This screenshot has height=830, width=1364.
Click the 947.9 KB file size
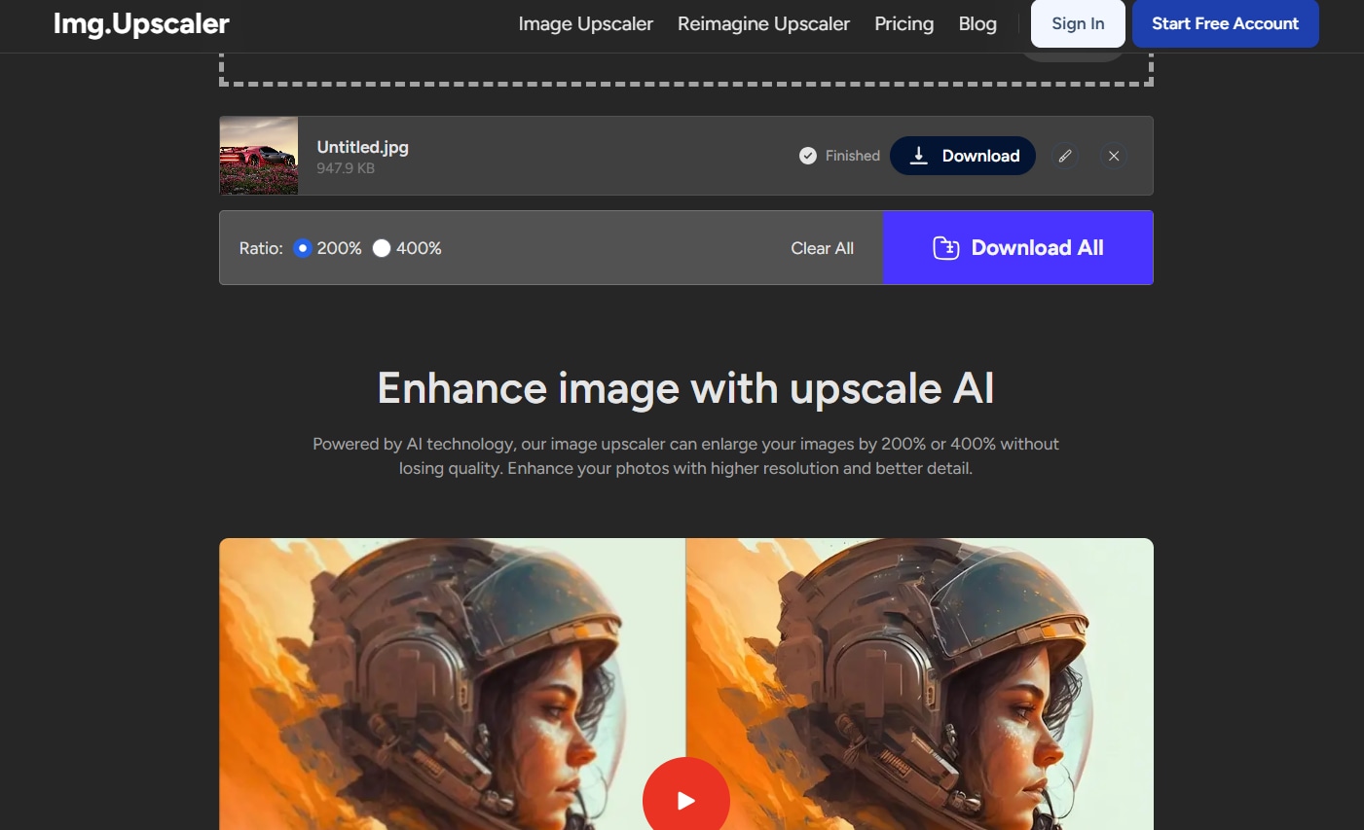346,168
